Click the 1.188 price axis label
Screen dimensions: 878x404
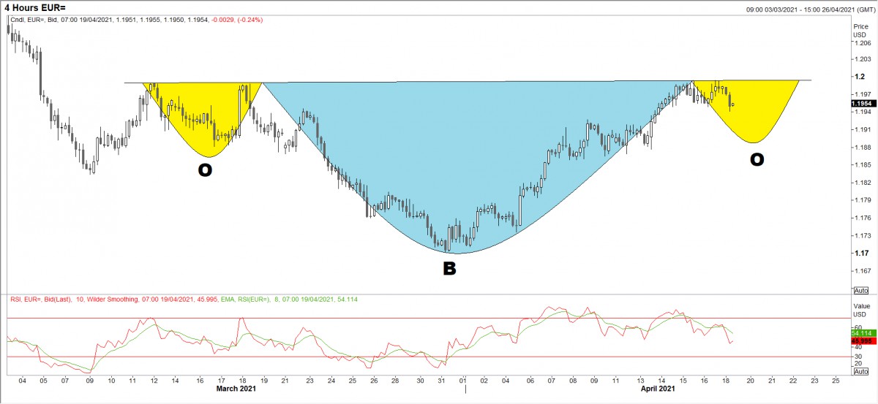click(862, 148)
